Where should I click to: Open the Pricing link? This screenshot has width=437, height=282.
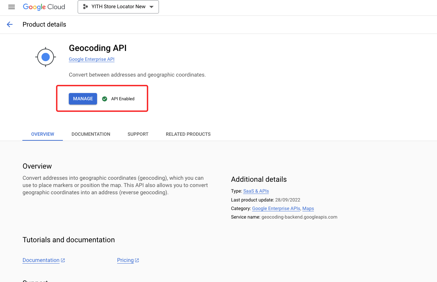pos(125,260)
